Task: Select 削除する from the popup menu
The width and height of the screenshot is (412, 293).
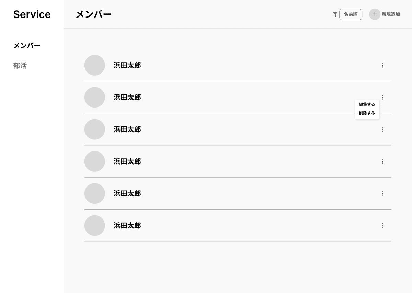Action: tap(367, 113)
